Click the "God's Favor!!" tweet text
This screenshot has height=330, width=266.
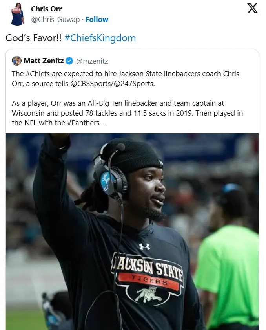tap(33, 38)
